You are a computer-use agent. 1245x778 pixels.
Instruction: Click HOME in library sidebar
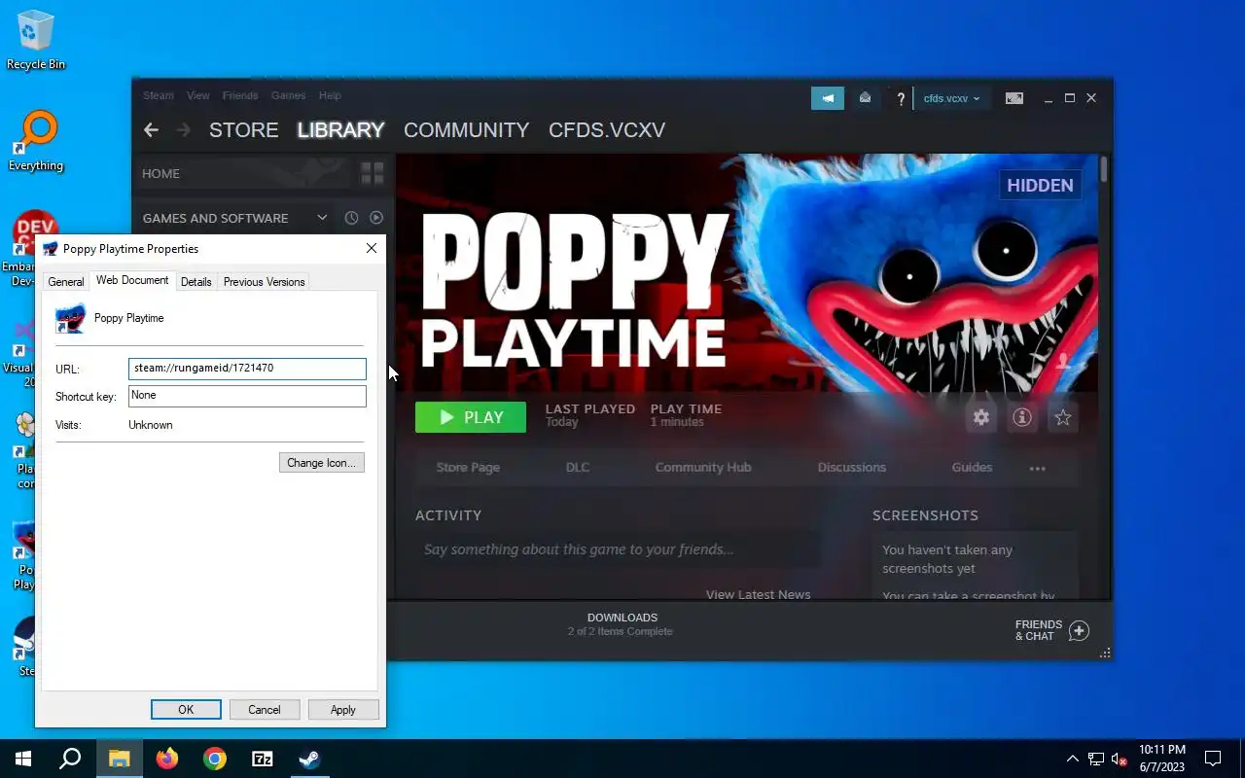click(x=160, y=173)
